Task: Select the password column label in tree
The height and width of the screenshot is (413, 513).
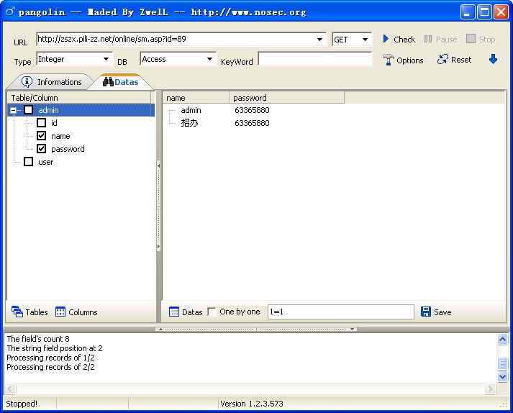Action: click(68, 149)
